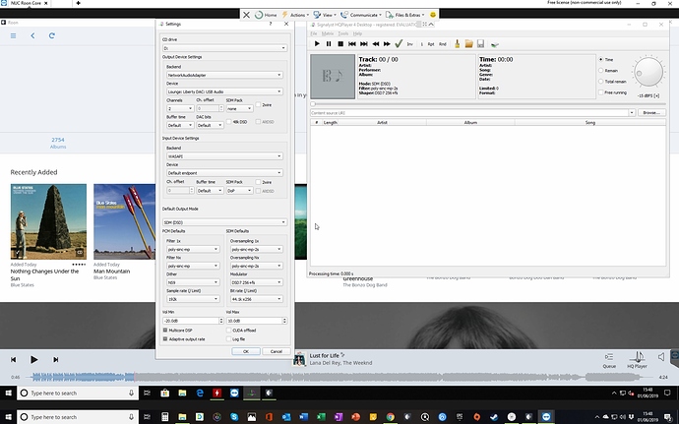Open the Channels dropdown

(180, 108)
